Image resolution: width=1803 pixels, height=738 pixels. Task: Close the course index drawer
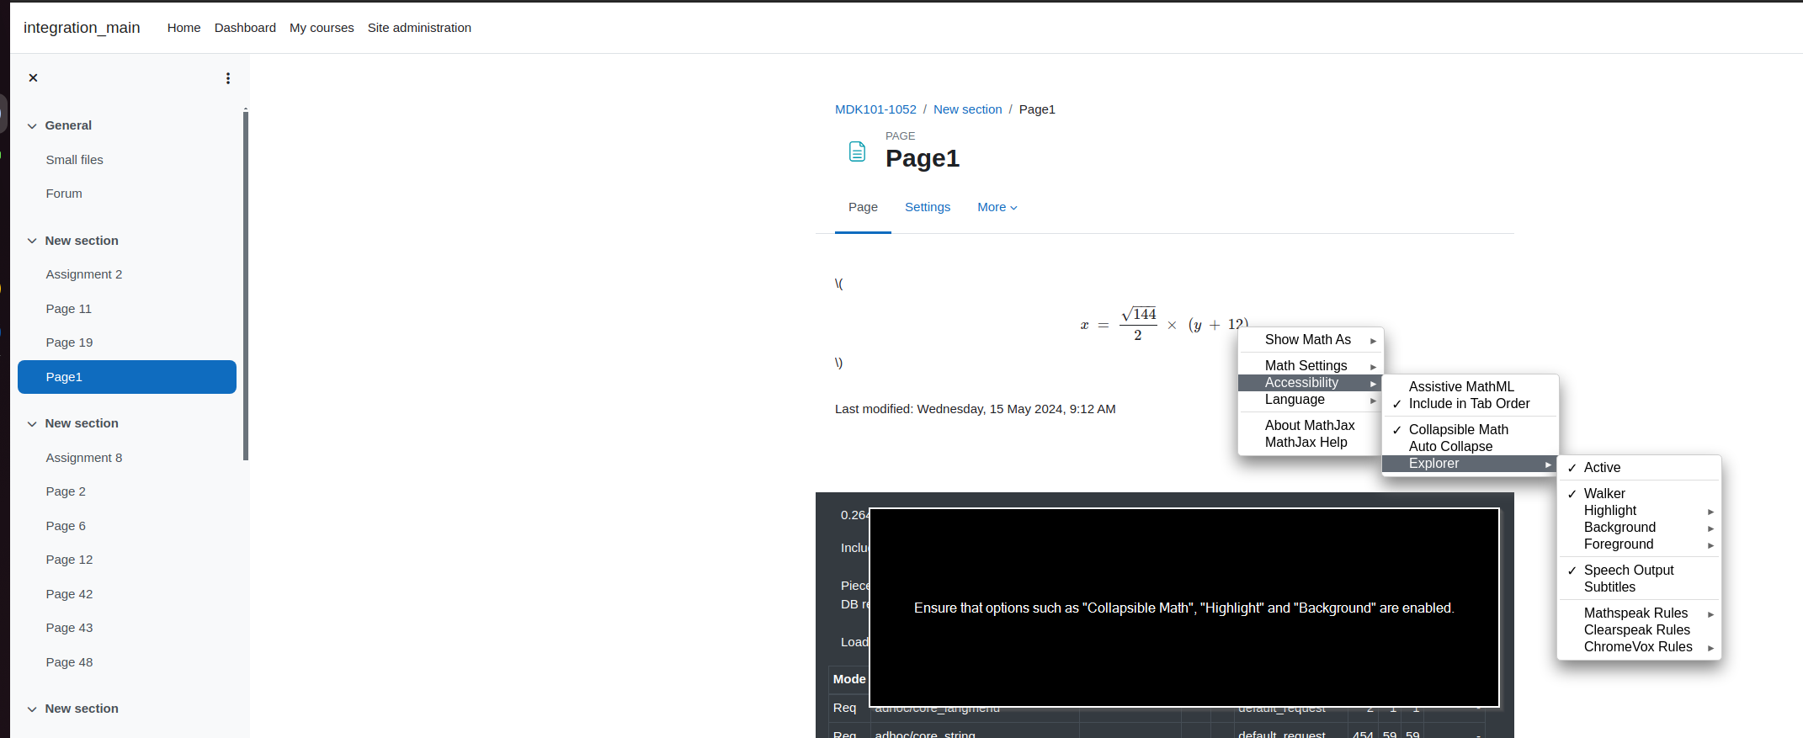click(33, 77)
